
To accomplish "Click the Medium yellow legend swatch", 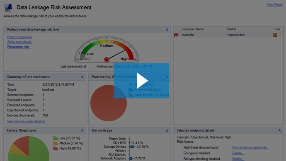I will (x=56, y=143).
